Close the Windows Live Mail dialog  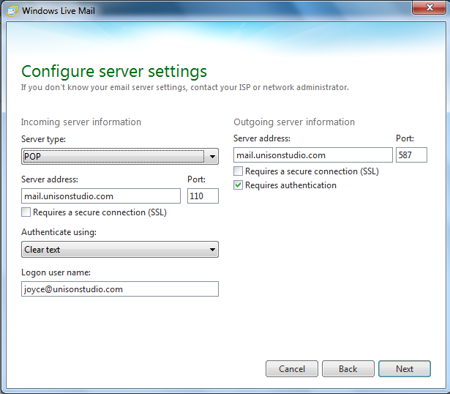[429, 7]
